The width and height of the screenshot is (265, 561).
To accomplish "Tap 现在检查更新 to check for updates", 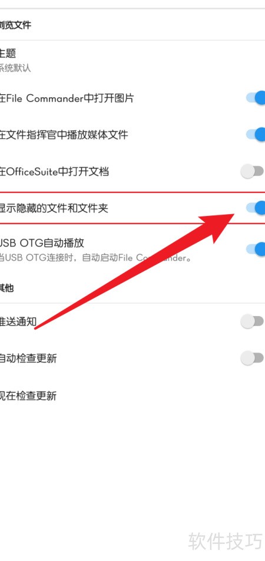I will tap(28, 396).
